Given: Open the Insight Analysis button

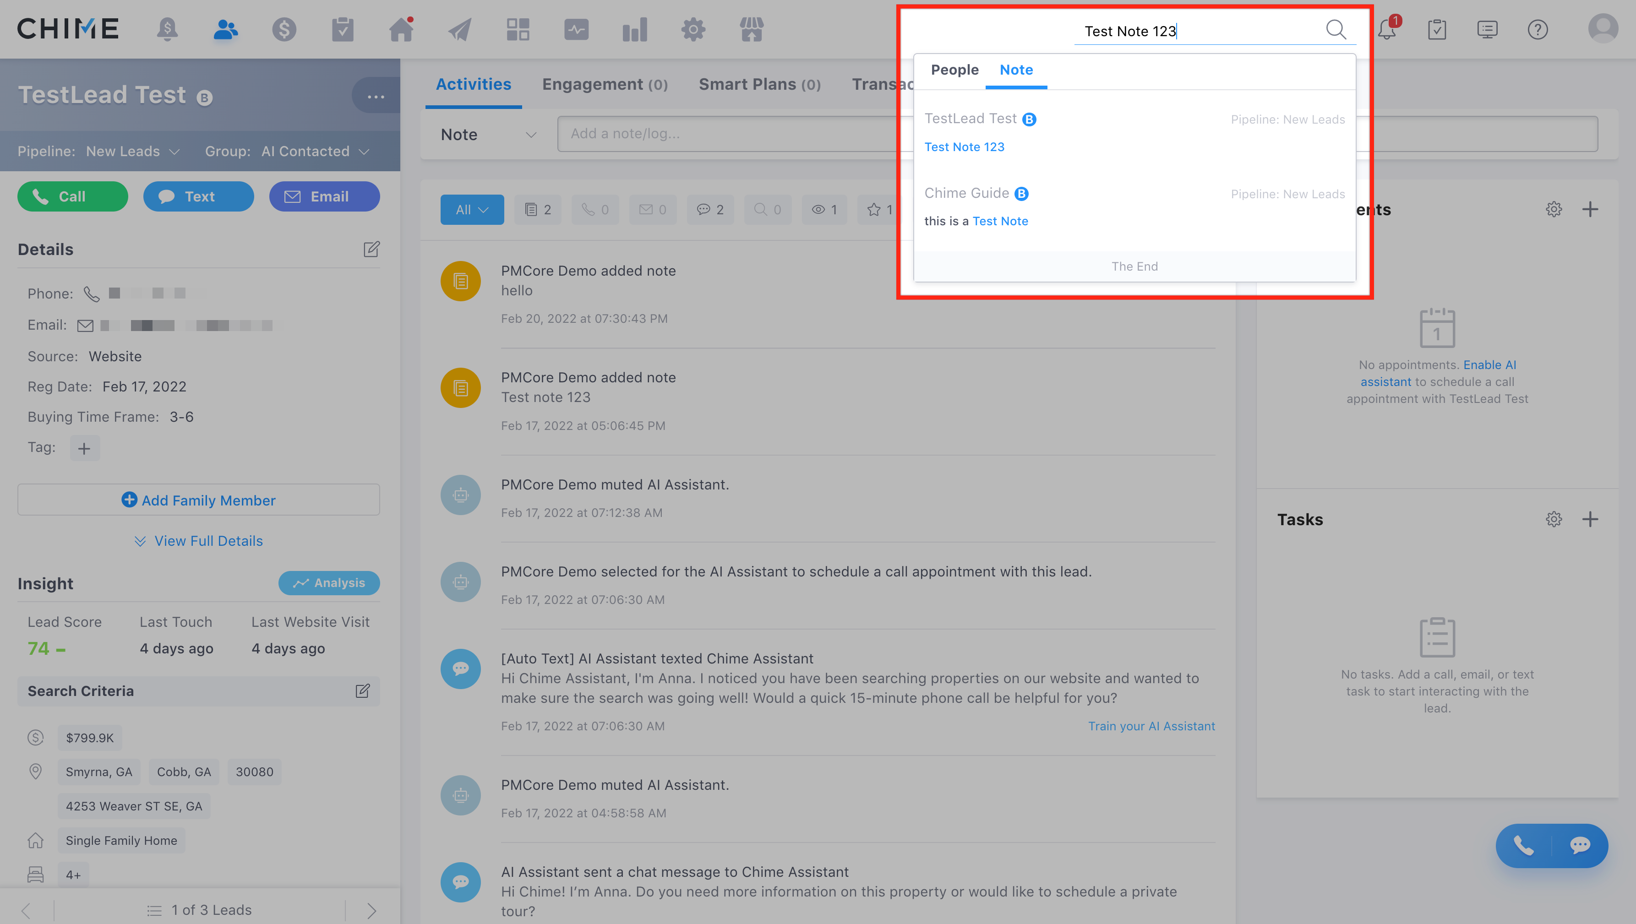Looking at the screenshot, I should point(329,582).
